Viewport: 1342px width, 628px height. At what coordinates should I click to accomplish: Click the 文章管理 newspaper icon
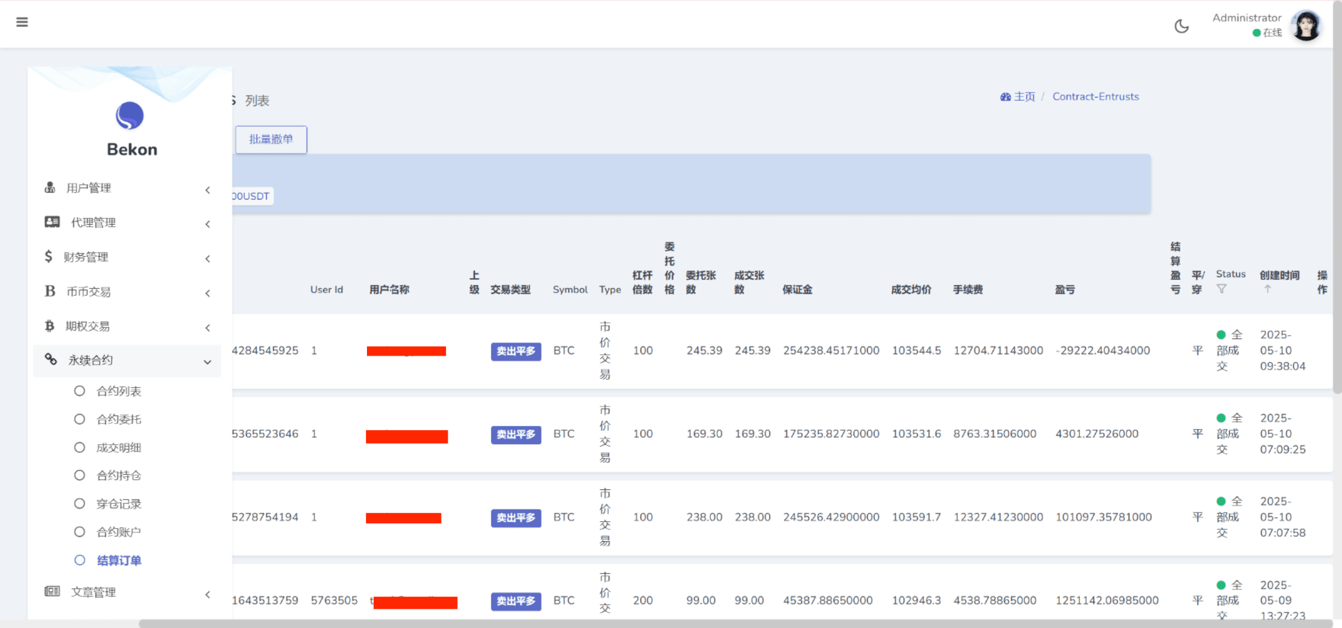(x=52, y=592)
